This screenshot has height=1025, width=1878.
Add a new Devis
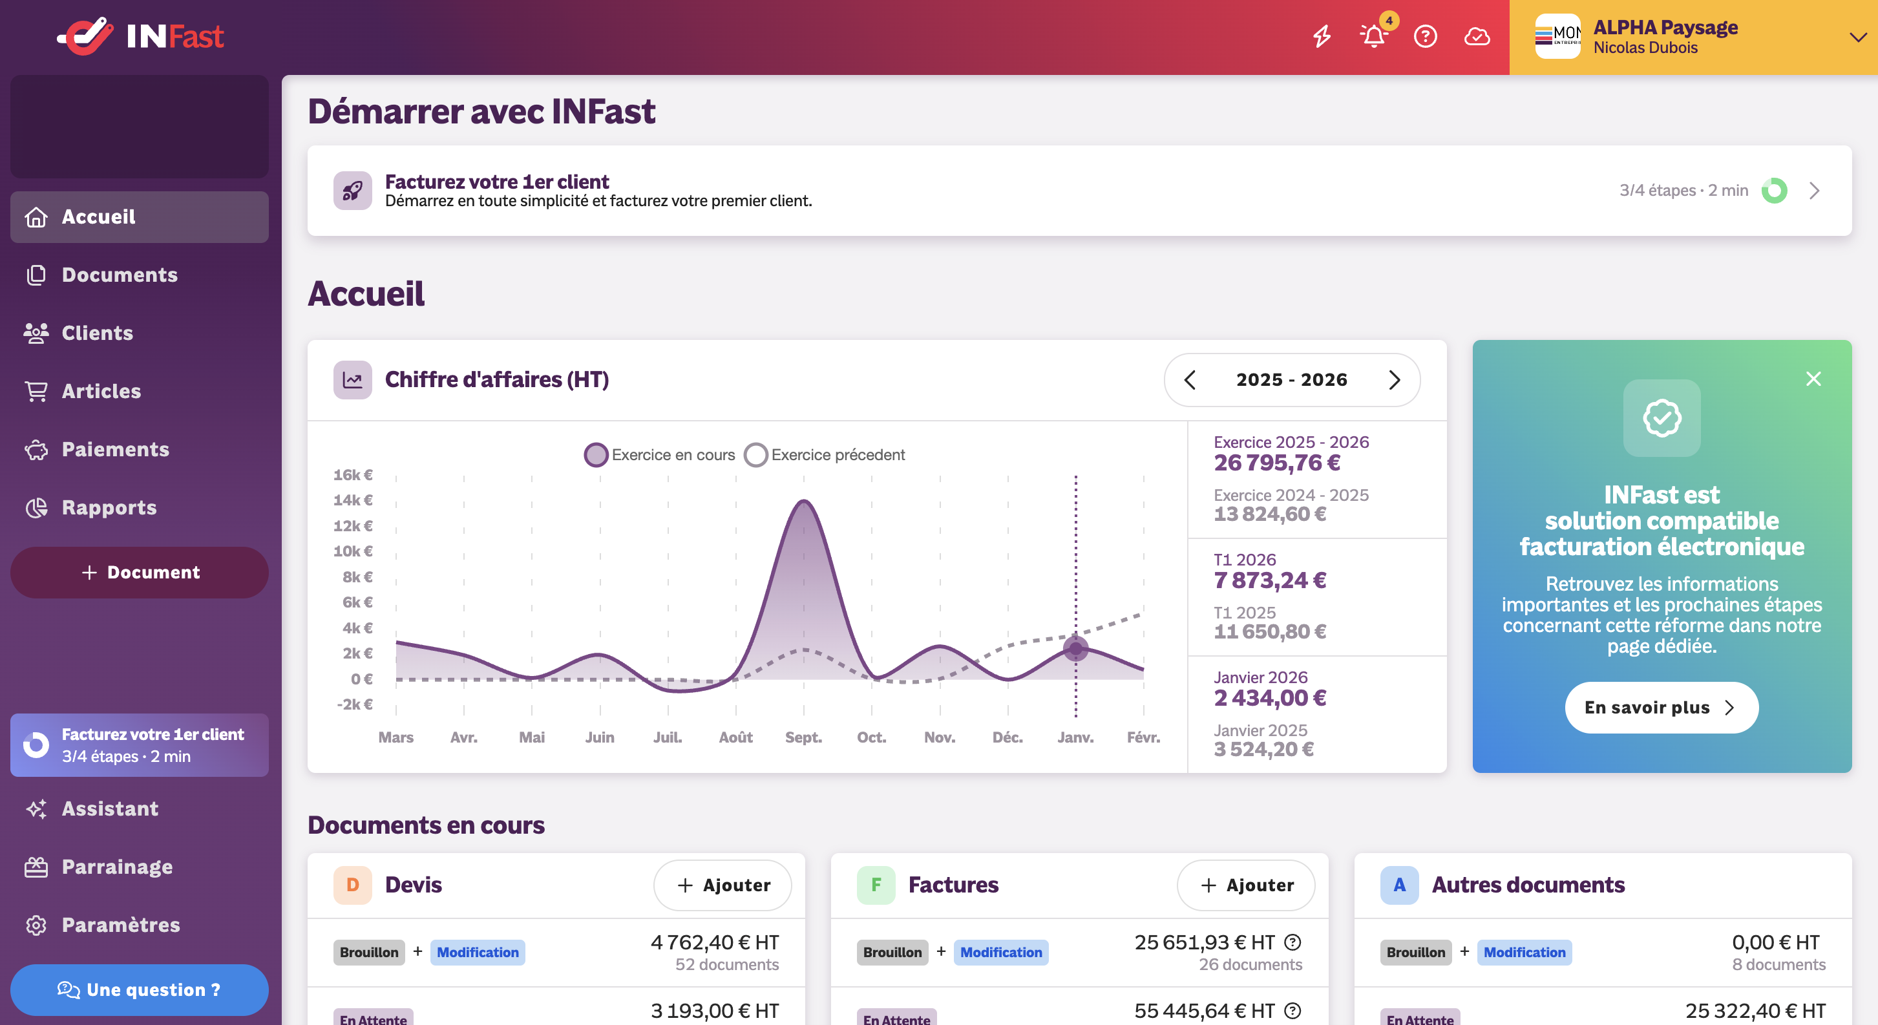[723, 885]
